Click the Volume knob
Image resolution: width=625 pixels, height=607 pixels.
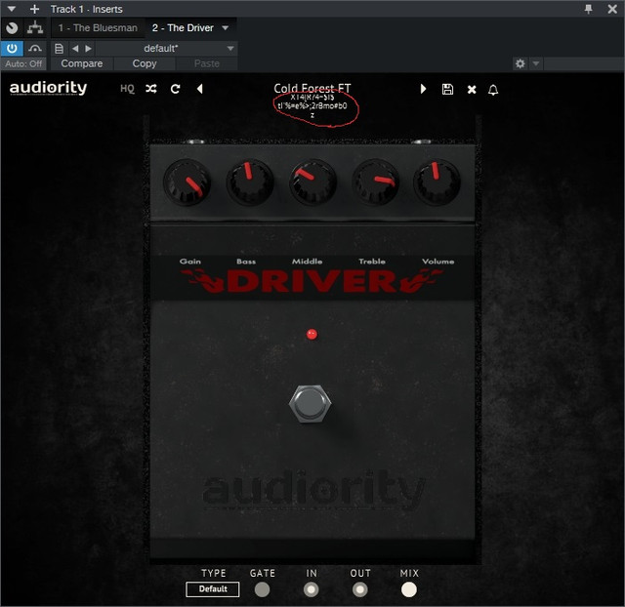(x=437, y=182)
